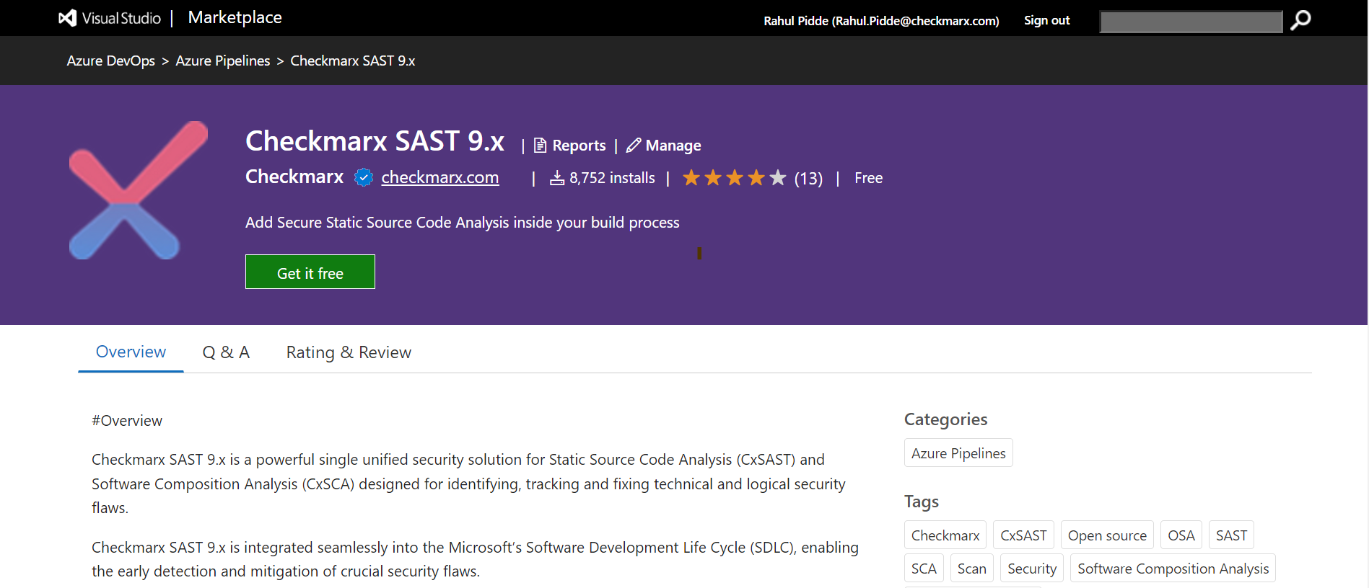The image size is (1369, 588).
Task: Sign out of the Marketplace
Action: tap(1046, 20)
